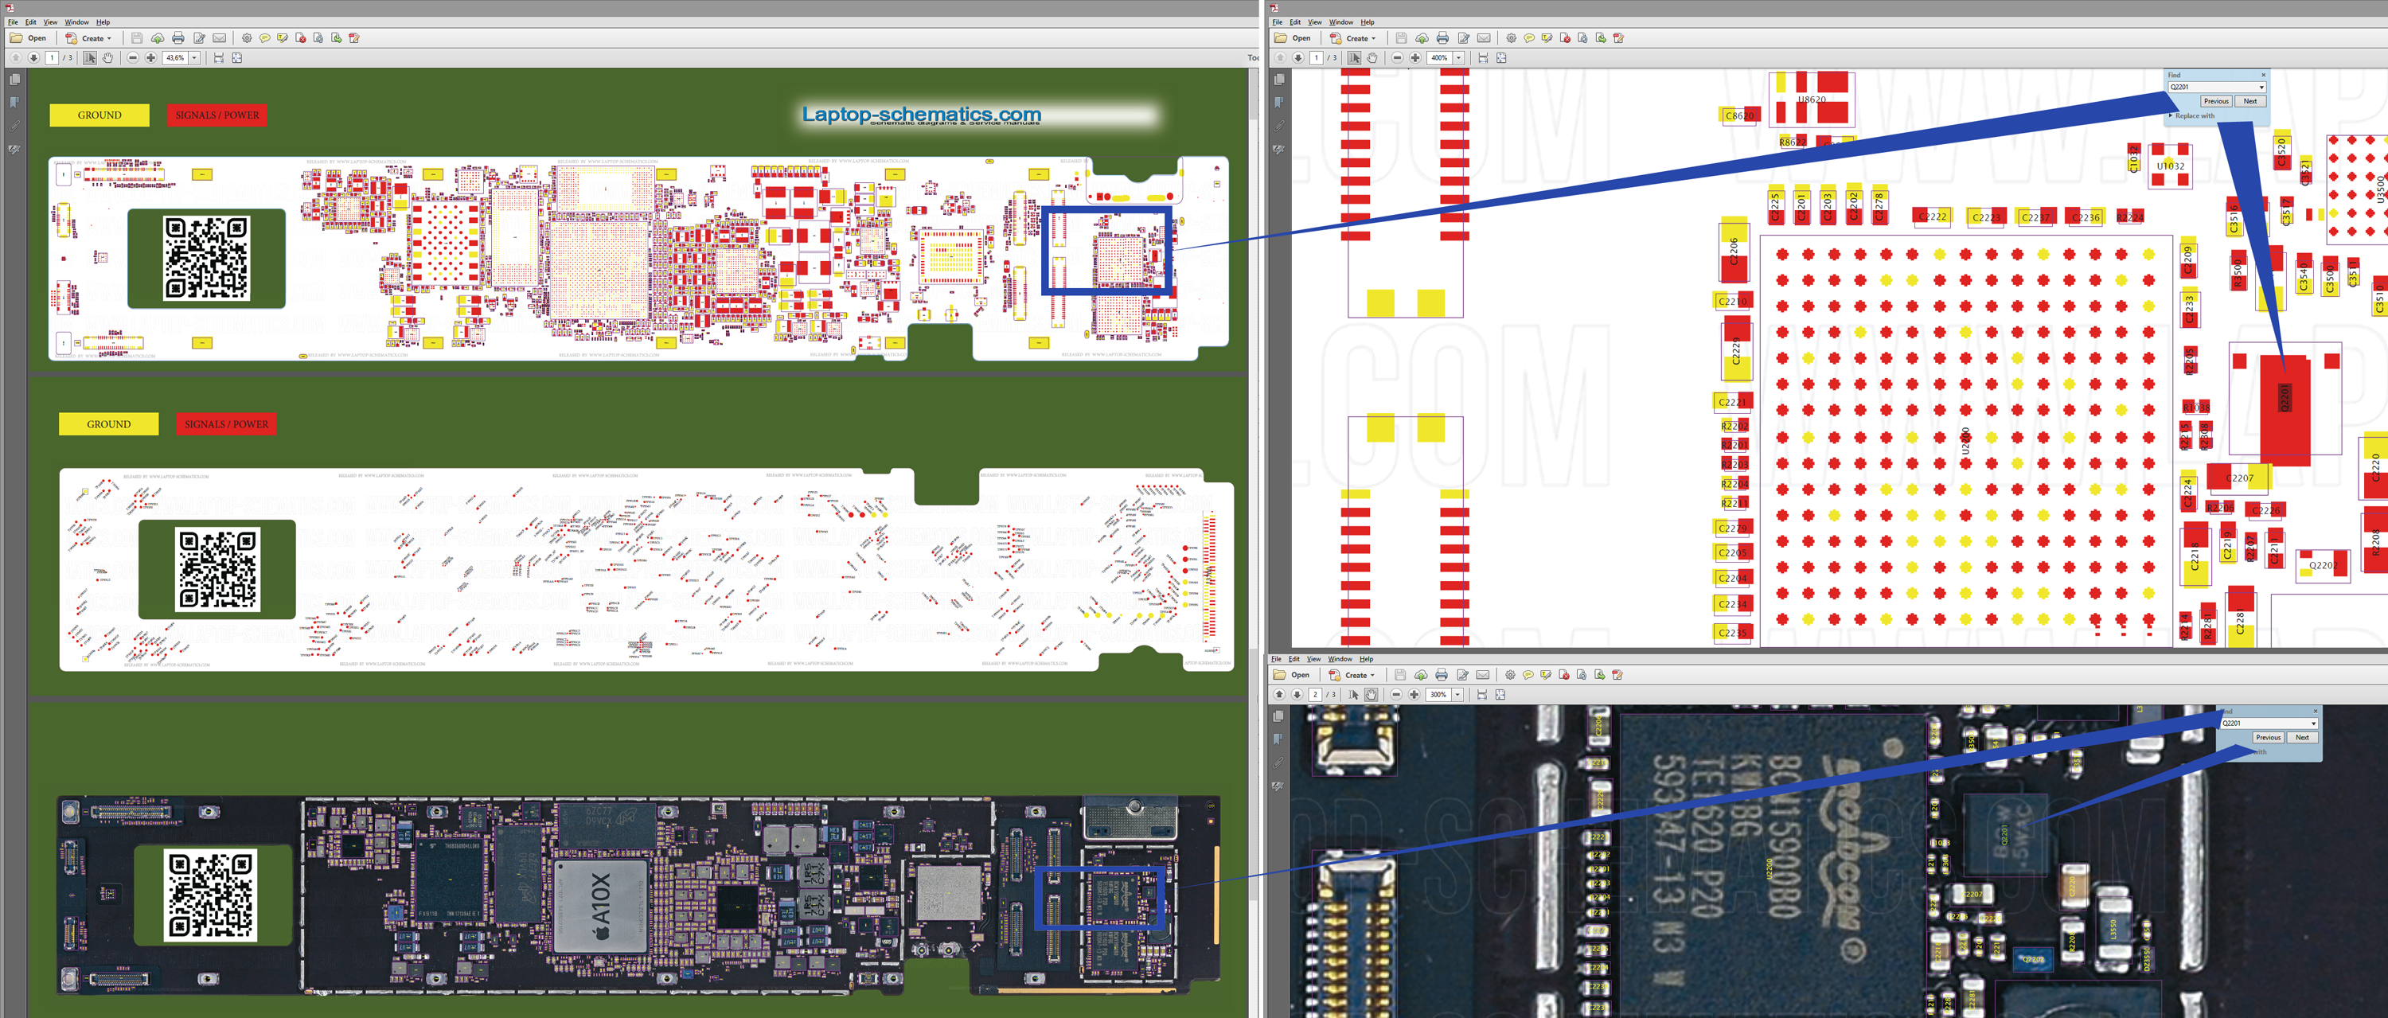This screenshot has width=2388, height=1018.
Task: Click cloud upload icon in left window toolbar
Action: click(158, 38)
